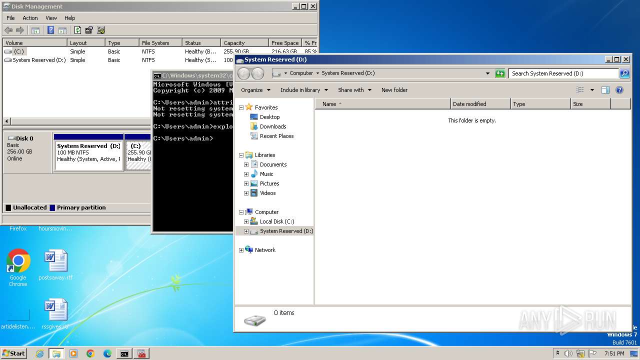Collapse the Favorites tree group
Viewport: 640px width, 360px height.
[x=241, y=107]
